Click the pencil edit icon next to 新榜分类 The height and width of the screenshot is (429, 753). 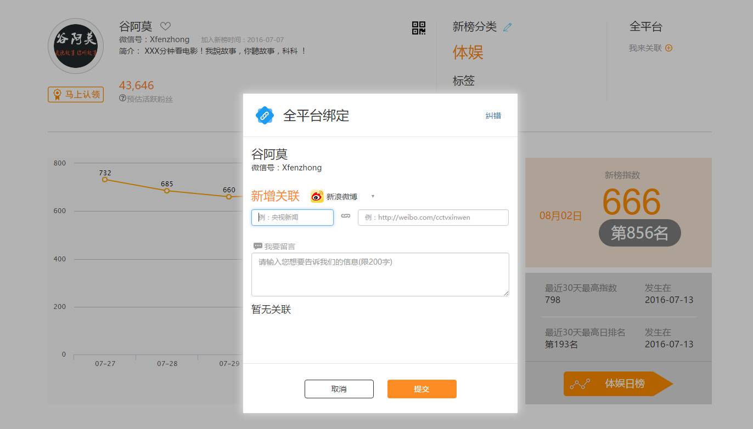[x=507, y=27]
